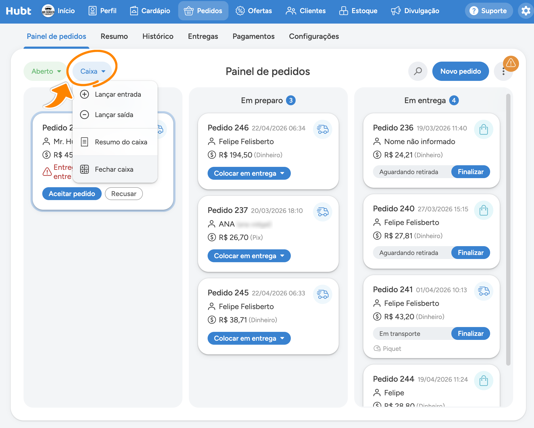
Task: Open Estoque in the top navigation
Action: pos(358,11)
